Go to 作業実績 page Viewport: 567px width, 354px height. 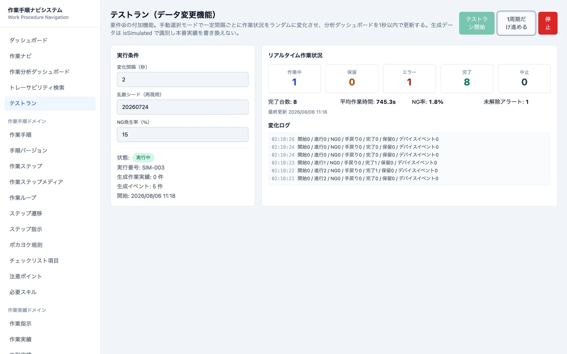[50, 340]
